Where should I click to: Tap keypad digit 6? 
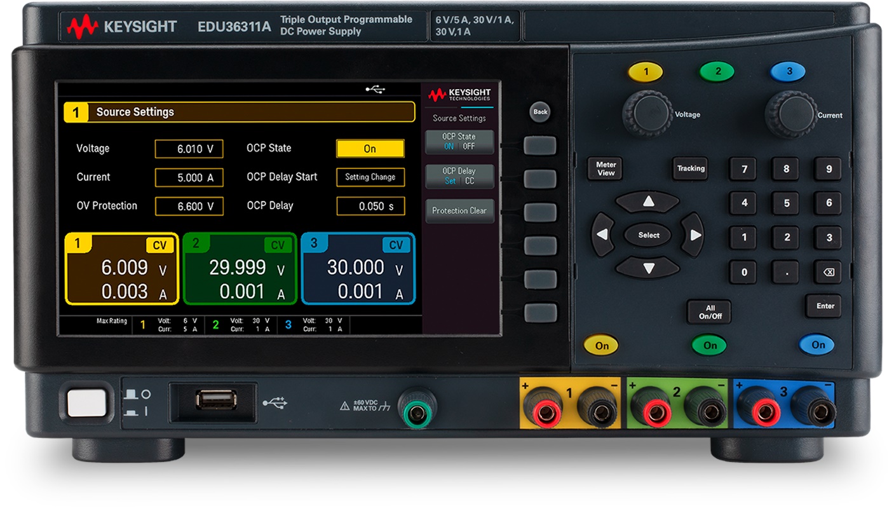point(829,203)
